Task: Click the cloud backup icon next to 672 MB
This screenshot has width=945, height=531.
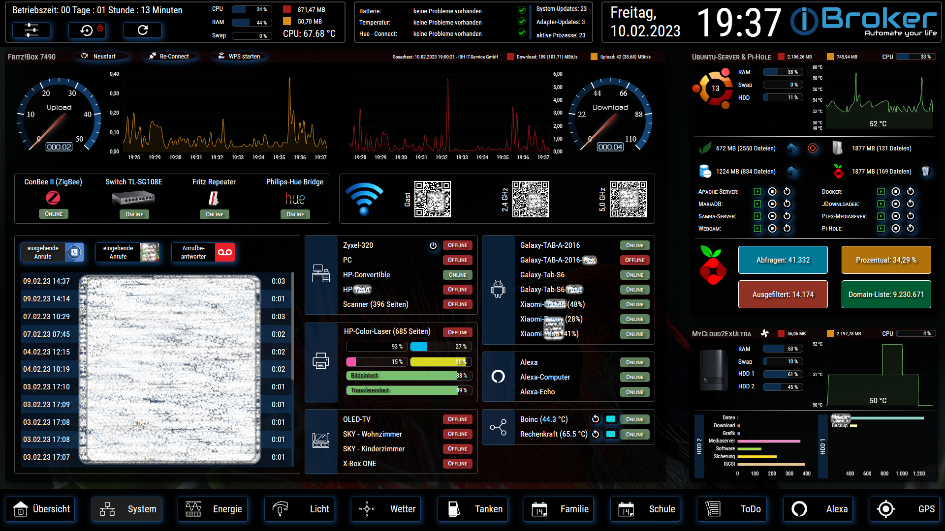Action: tap(792, 148)
